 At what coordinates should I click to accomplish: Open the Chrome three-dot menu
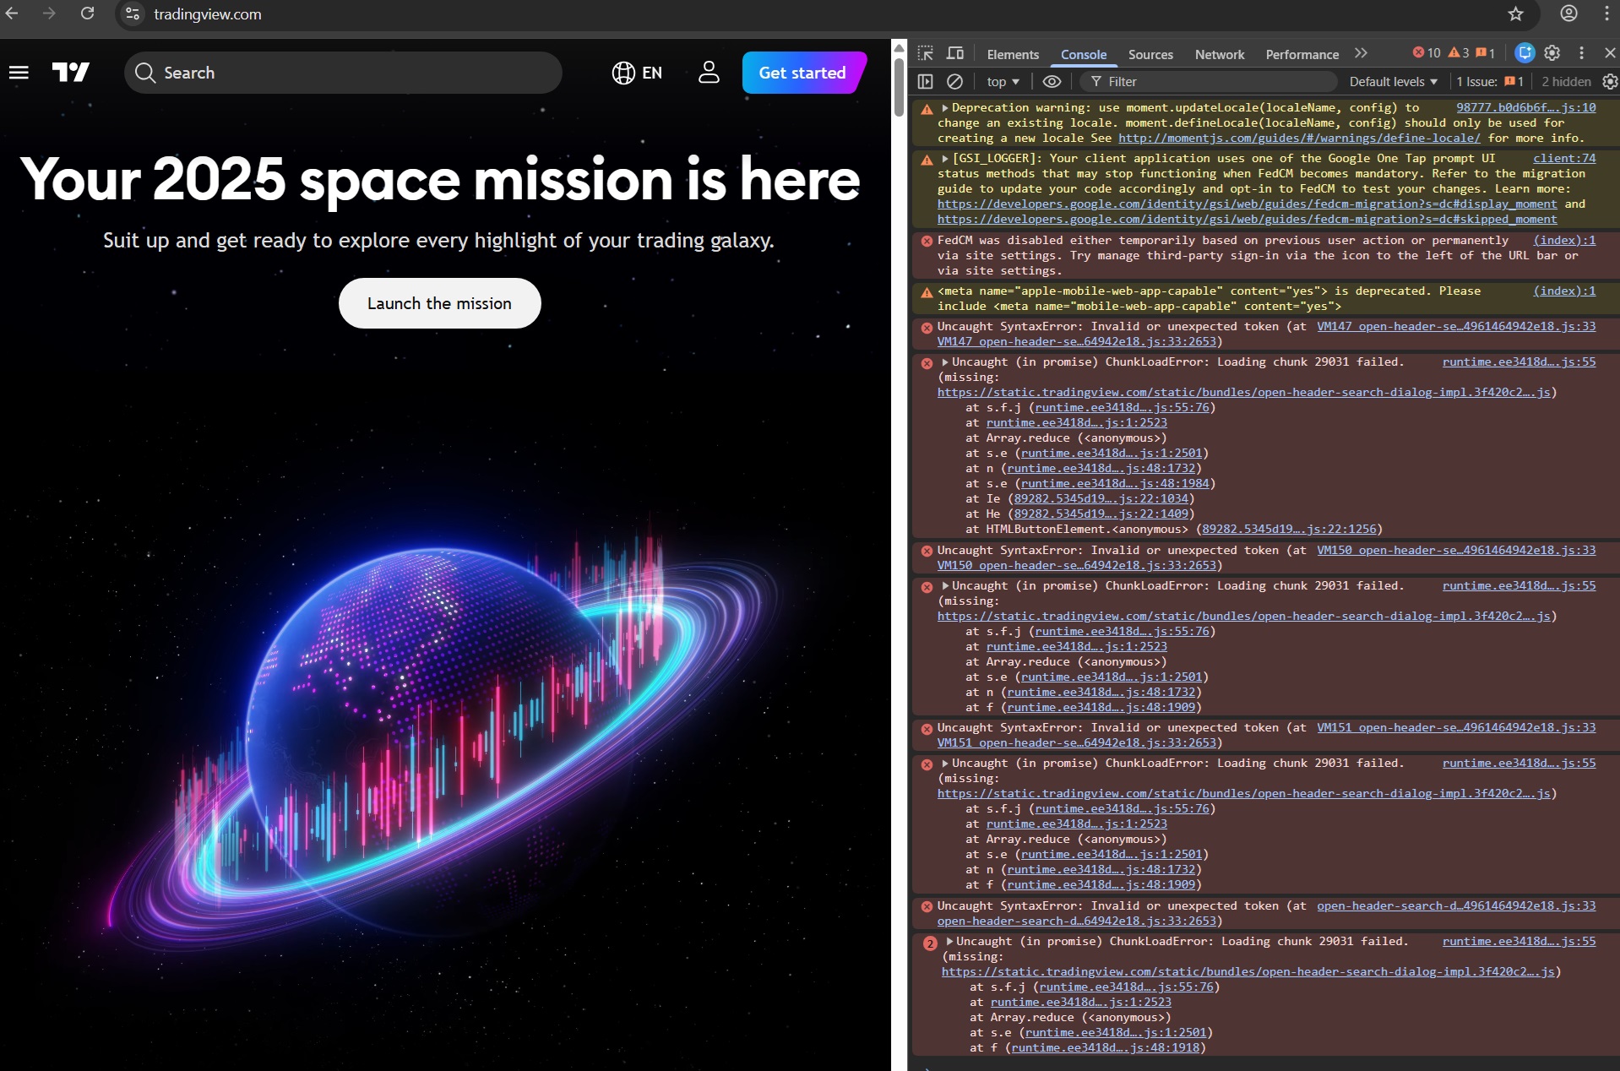point(1606,14)
